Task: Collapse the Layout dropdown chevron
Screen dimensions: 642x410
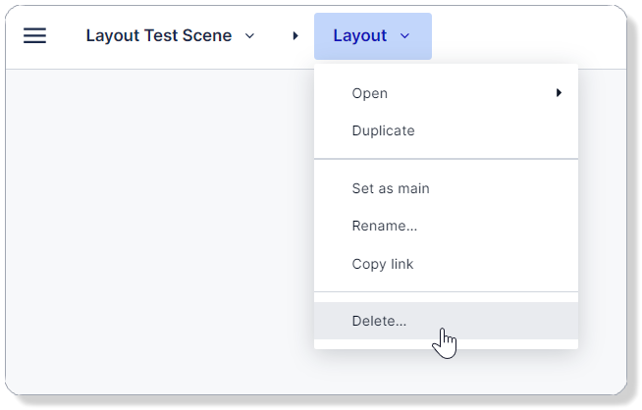Action: [404, 36]
